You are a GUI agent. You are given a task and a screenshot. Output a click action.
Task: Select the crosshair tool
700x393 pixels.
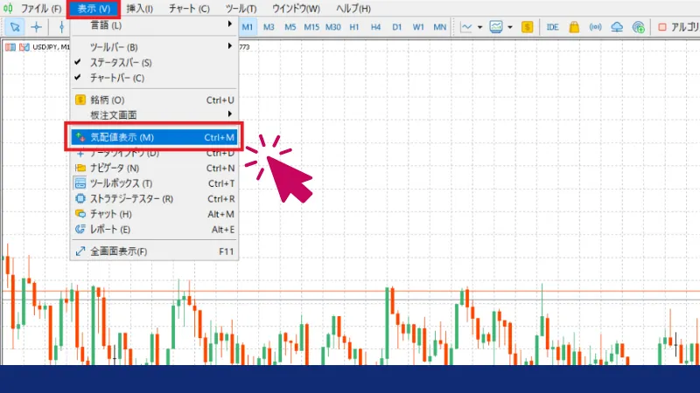click(37, 27)
